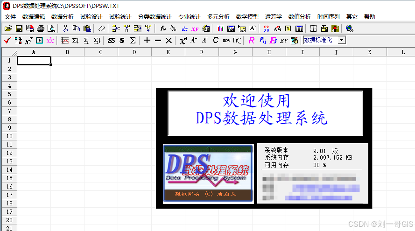Open the 试验统计 menu
The width and height of the screenshot is (415, 231).
120,17
